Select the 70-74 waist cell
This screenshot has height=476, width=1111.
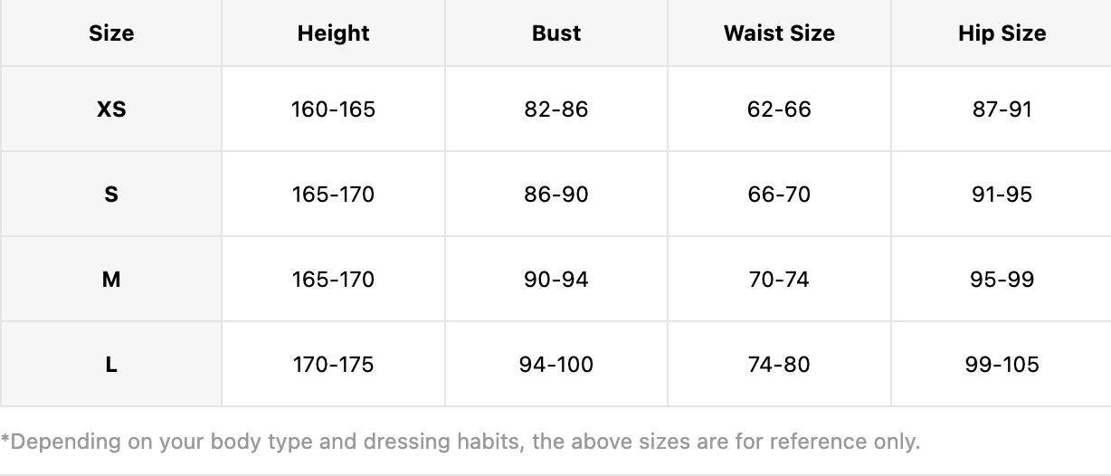click(779, 280)
